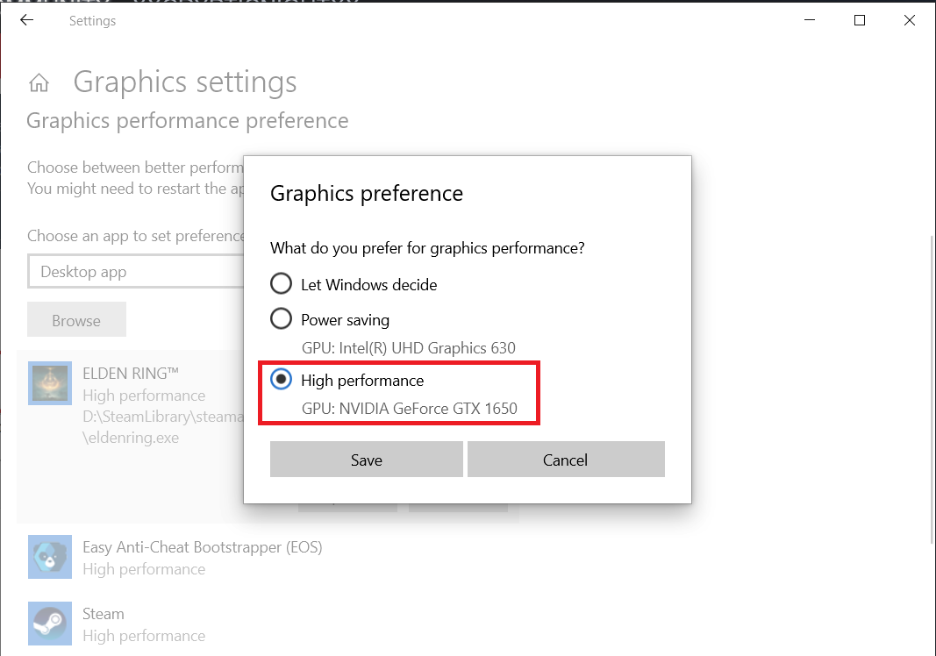The height and width of the screenshot is (656, 936).
Task: Close the Settings window
Action: (910, 20)
